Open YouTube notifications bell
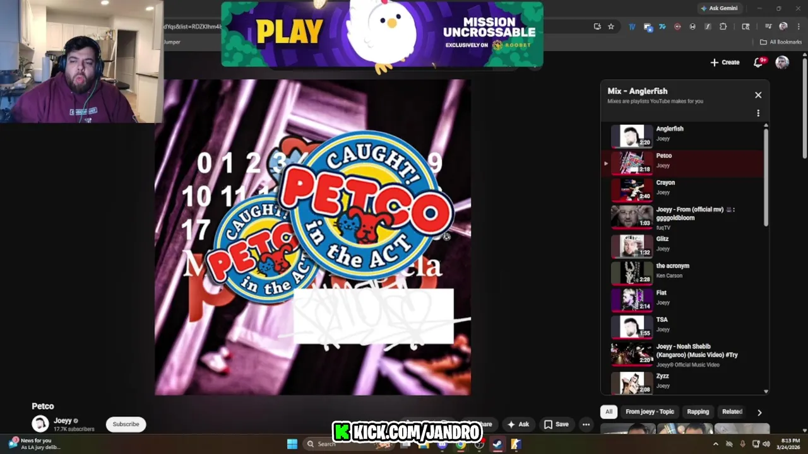Image resolution: width=808 pixels, height=454 pixels. click(759, 62)
